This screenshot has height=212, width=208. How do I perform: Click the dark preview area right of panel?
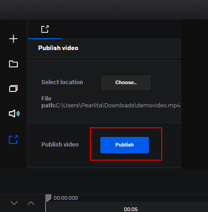tap(194, 94)
